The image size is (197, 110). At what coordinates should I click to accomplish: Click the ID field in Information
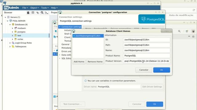(147, 40)
